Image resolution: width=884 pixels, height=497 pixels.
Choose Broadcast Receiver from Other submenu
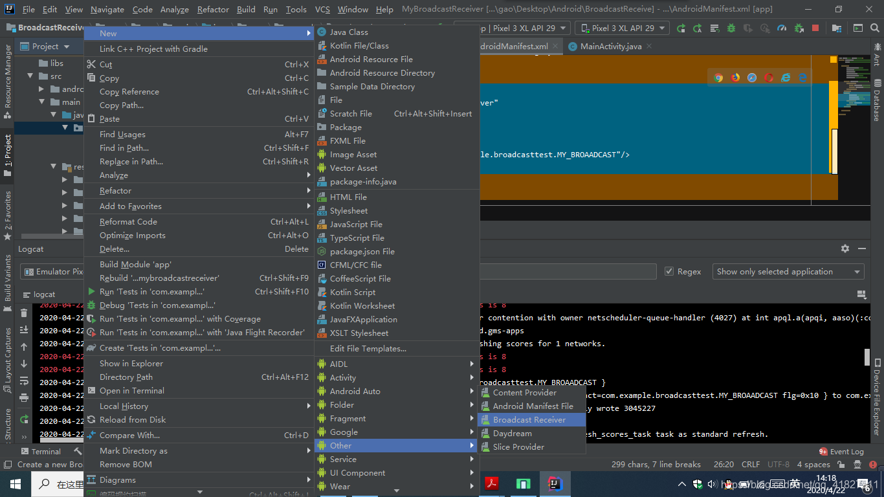531,420
